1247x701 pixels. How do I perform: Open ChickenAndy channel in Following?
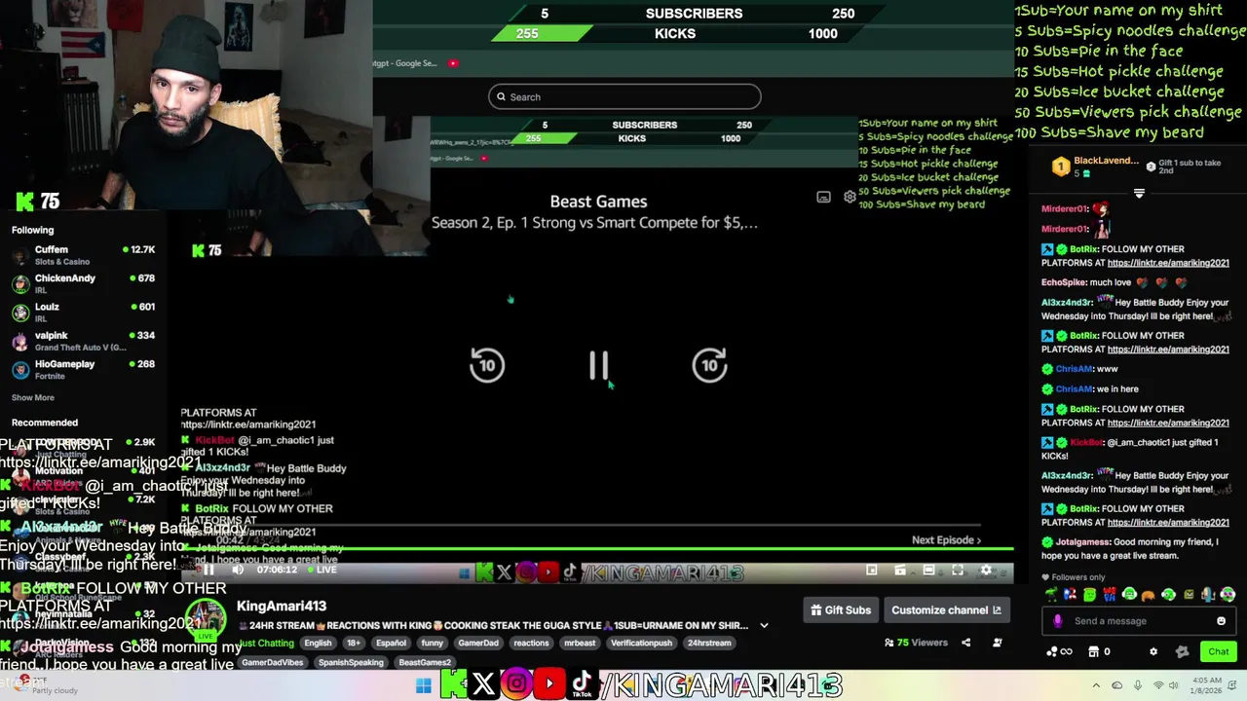[x=83, y=283]
